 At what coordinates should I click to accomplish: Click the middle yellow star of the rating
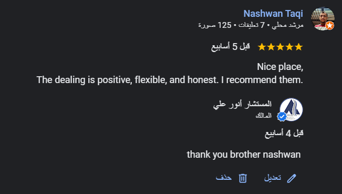pos(280,47)
